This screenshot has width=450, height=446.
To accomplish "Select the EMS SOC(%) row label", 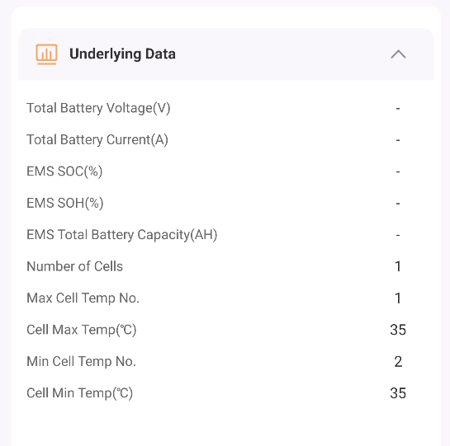I will pos(64,171).
